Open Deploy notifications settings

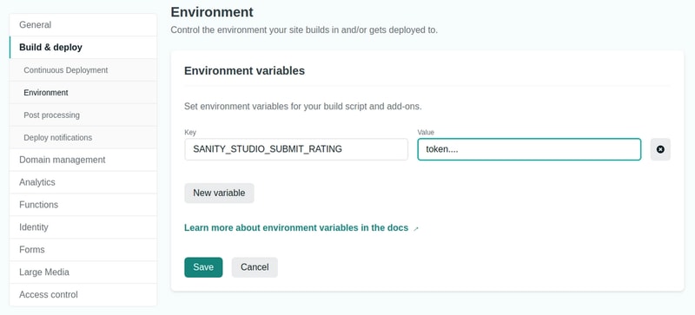click(x=83, y=137)
